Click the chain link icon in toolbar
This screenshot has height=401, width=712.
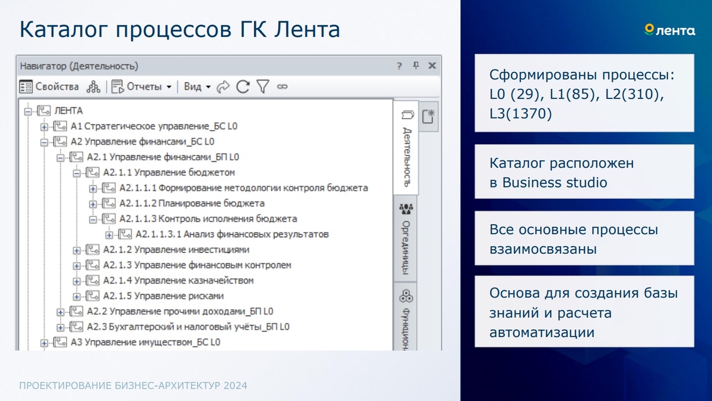282,87
